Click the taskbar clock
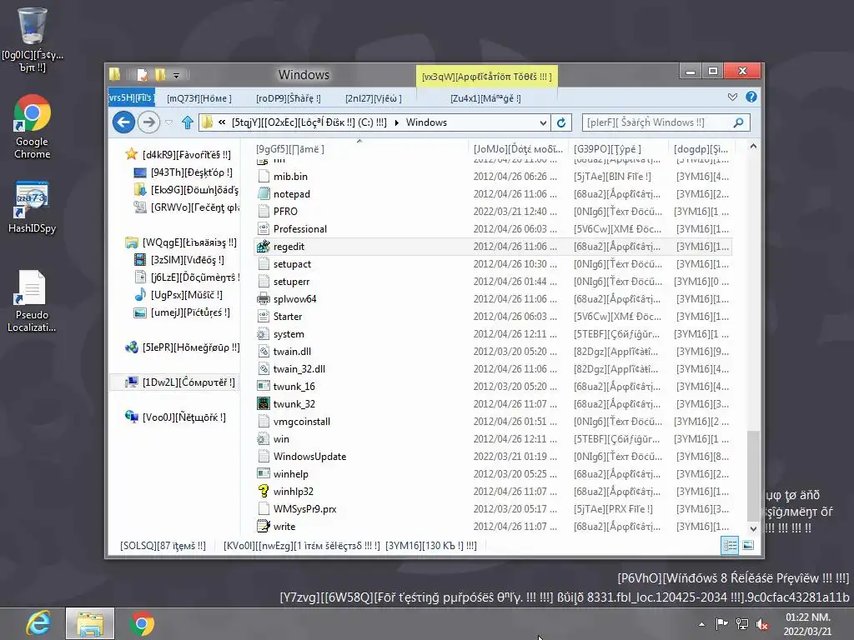 (807, 624)
